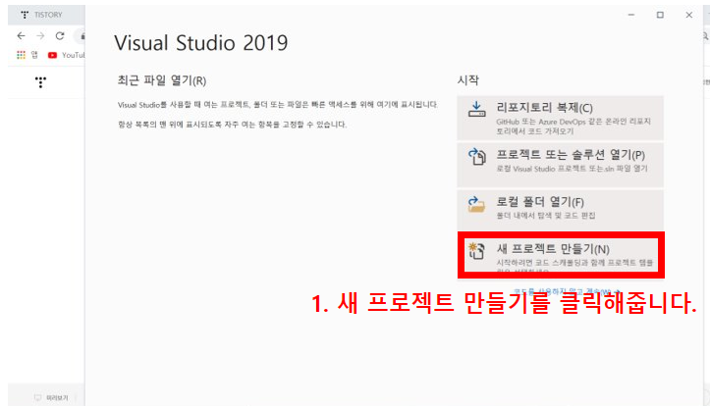The height and width of the screenshot is (406, 710).
Task: Click the Clone repository download icon
Action: 476,110
